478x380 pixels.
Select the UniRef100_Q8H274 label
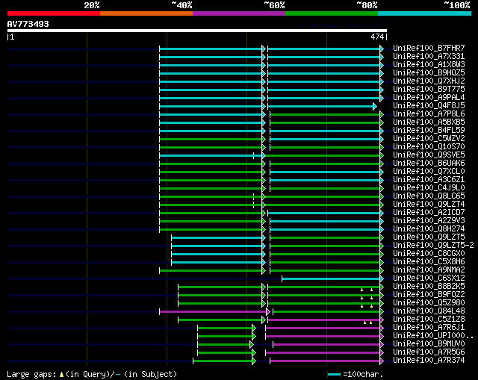(429, 229)
